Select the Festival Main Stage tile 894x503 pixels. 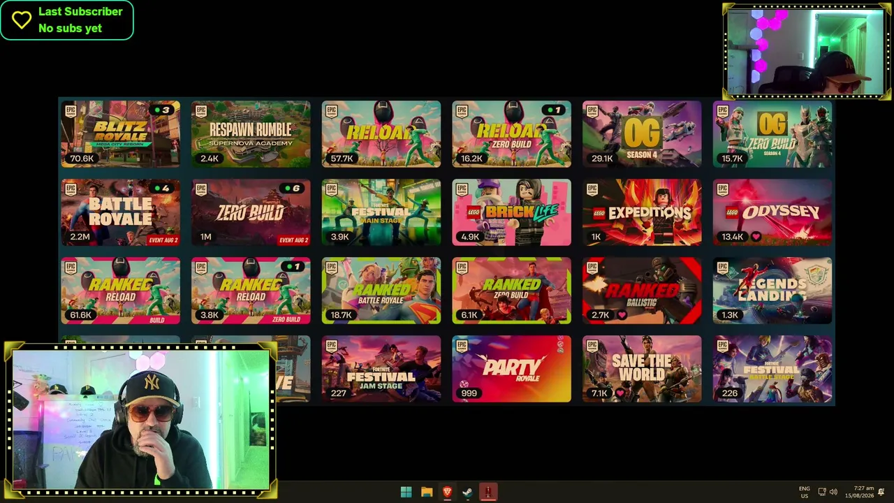(x=381, y=212)
